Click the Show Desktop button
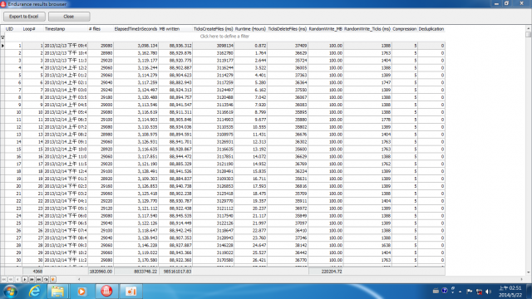Viewport: 532px width, 299px height. pos(529,292)
